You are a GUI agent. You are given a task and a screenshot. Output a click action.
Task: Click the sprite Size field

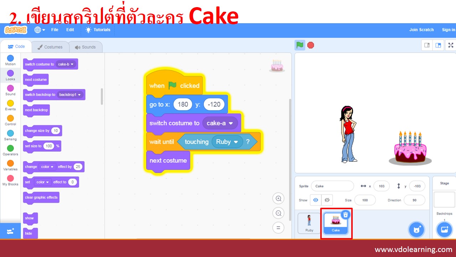365,200
